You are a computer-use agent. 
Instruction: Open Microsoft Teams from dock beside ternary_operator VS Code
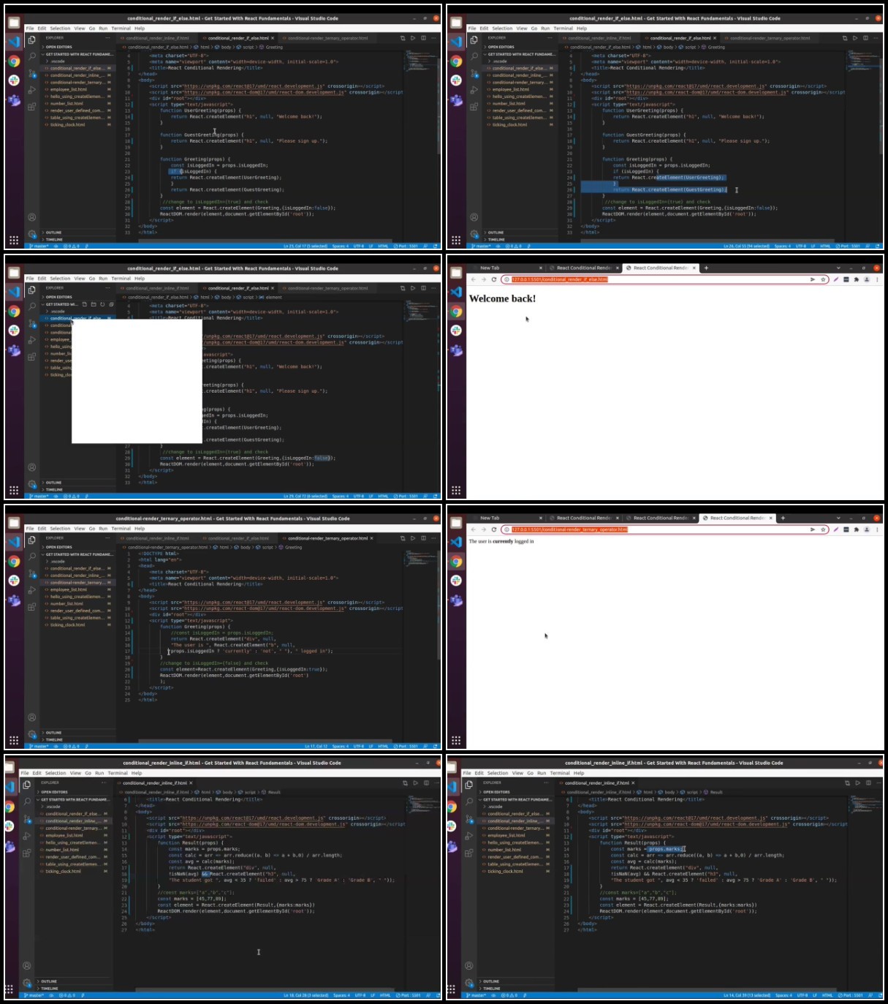(x=14, y=600)
